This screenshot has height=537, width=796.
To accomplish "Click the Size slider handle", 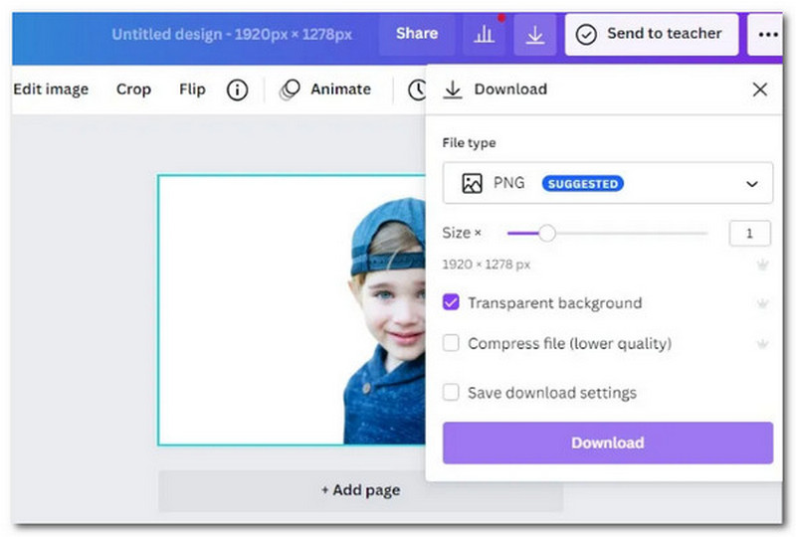I will tap(546, 234).
